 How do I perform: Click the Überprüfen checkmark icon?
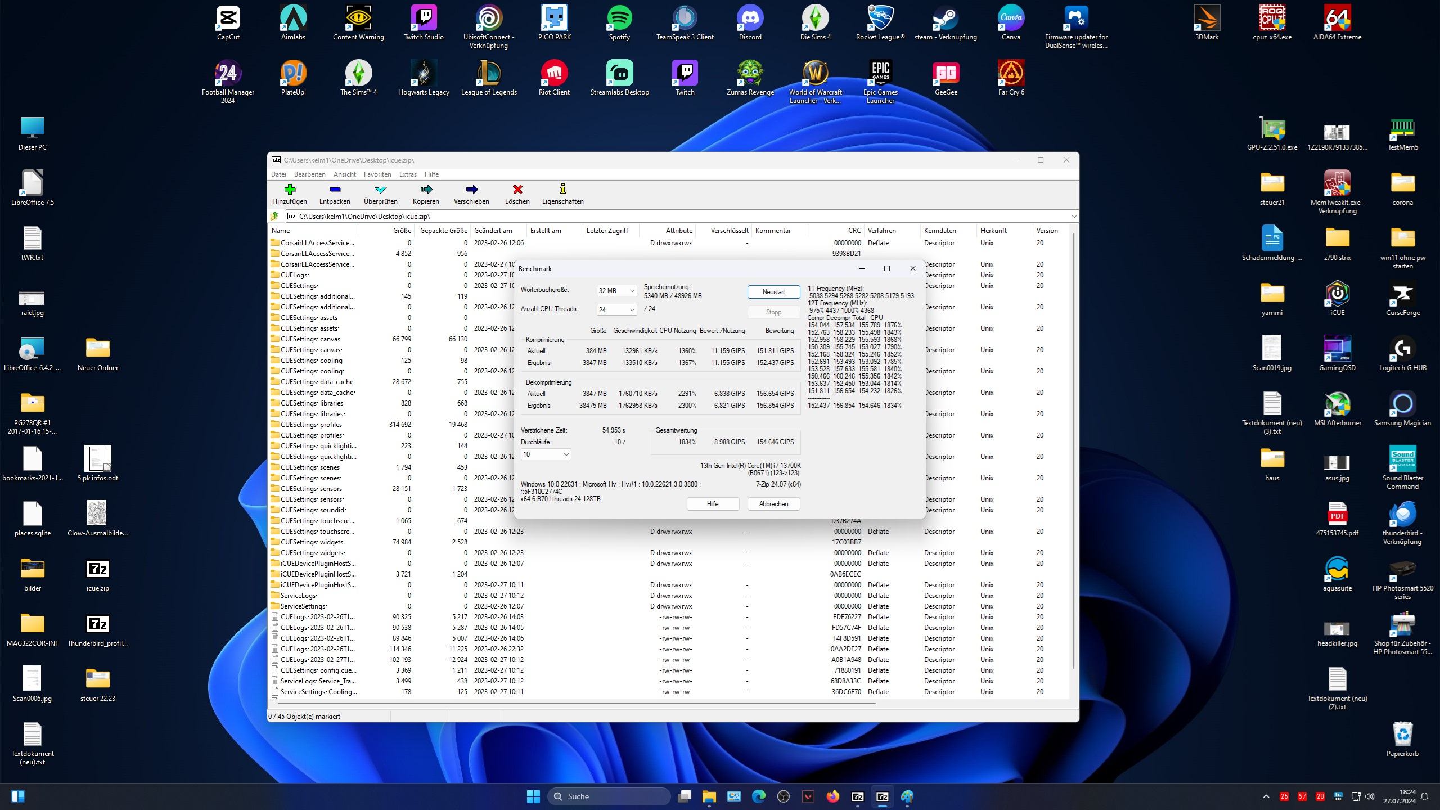pos(380,190)
